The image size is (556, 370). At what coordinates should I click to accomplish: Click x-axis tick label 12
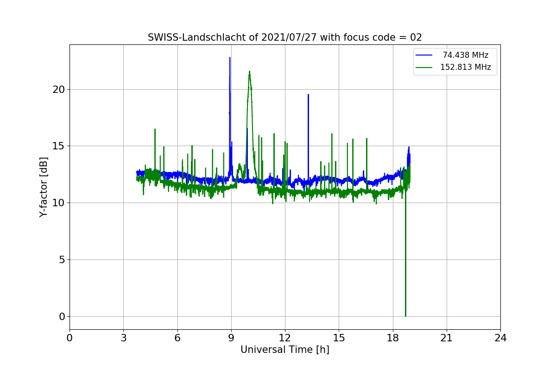click(285, 338)
